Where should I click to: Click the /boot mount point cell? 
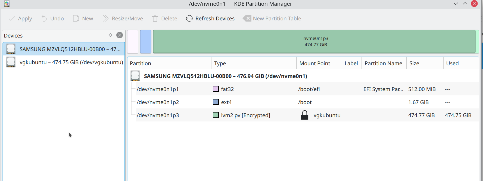(305, 102)
